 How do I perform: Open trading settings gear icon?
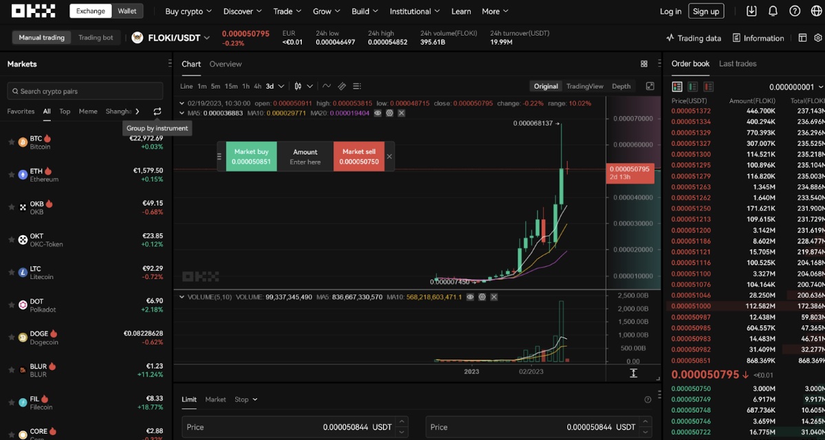tap(818, 38)
